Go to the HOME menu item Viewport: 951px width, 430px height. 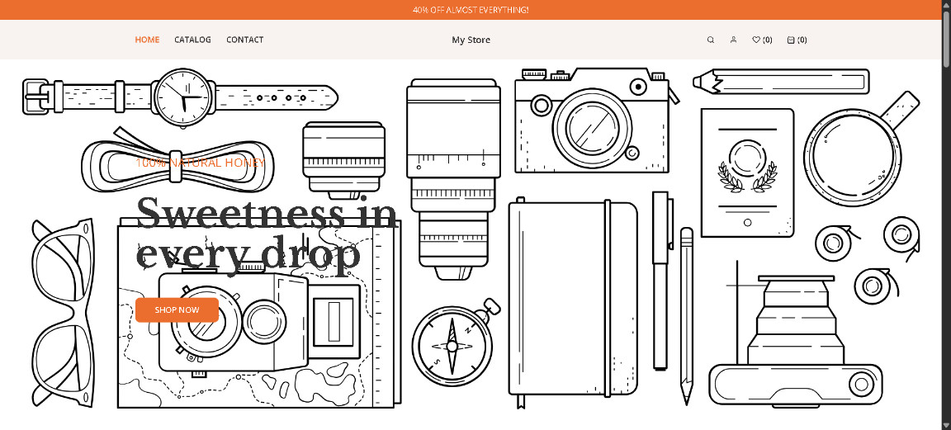point(147,40)
